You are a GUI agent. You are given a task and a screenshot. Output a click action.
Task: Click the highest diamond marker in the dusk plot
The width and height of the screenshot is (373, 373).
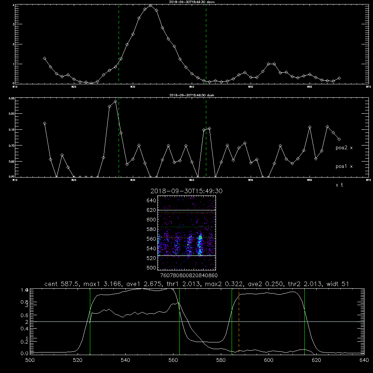[116, 101]
